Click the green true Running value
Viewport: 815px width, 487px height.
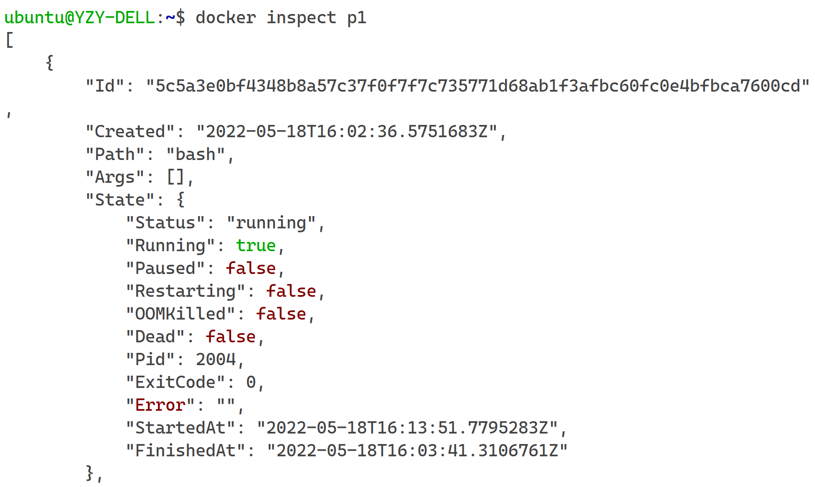pos(256,245)
